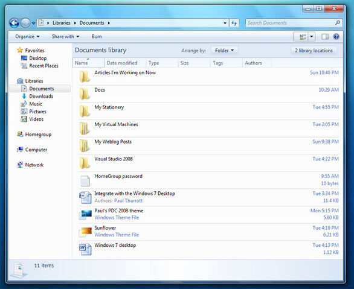Select the 'HomeGroup password' file name
The width and height of the screenshot is (354, 289).
(x=118, y=176)
